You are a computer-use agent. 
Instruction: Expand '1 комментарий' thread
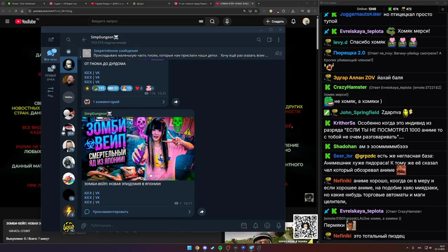[125, 102]
